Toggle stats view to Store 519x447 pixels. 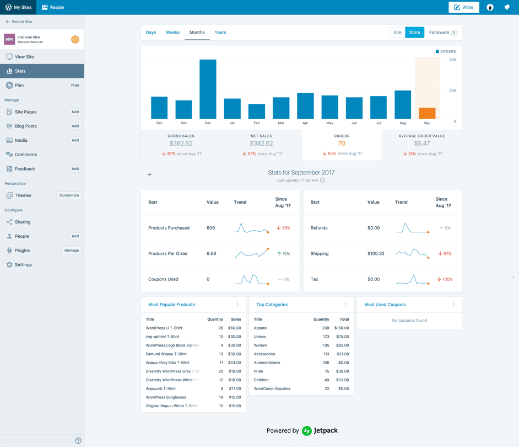tap(414, 33)
